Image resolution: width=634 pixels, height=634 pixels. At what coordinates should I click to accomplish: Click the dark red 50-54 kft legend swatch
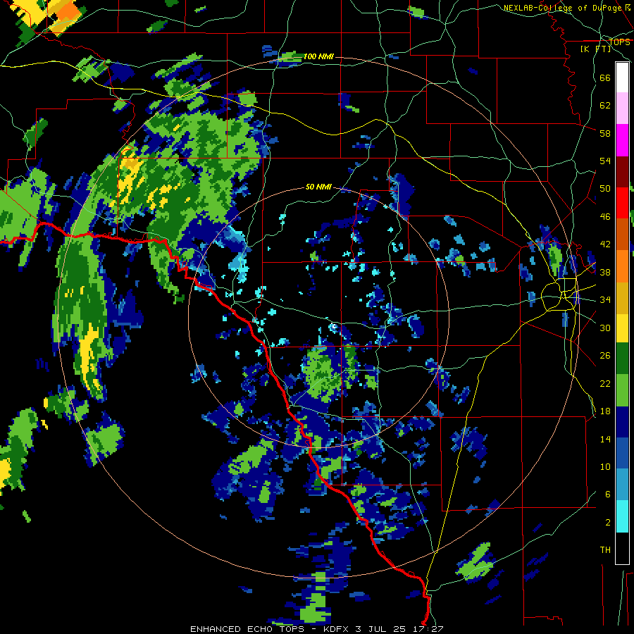622,172
